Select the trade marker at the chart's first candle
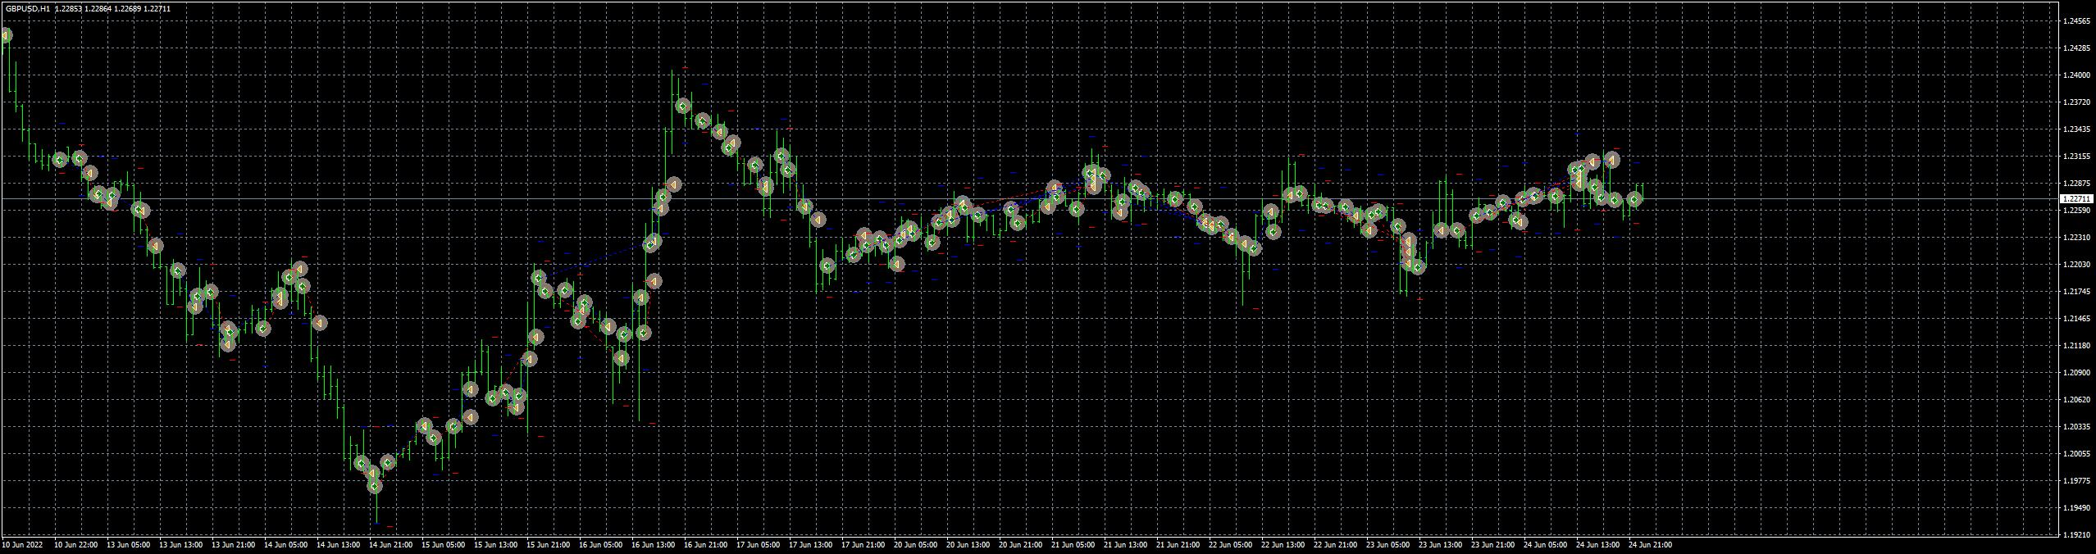Image resolution: width=2096 pixels, height=554 pixels. coord(6,35)
